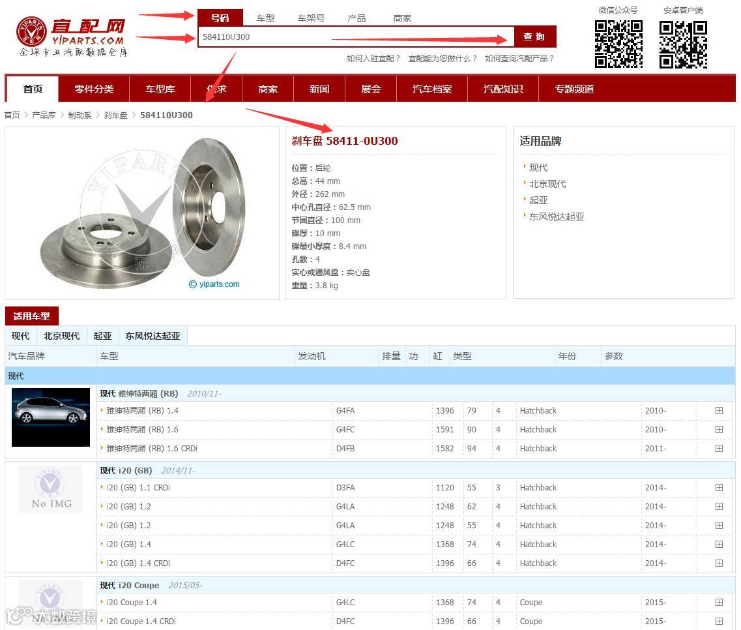Open 直配能为您做什么 link

click(443, 58)
